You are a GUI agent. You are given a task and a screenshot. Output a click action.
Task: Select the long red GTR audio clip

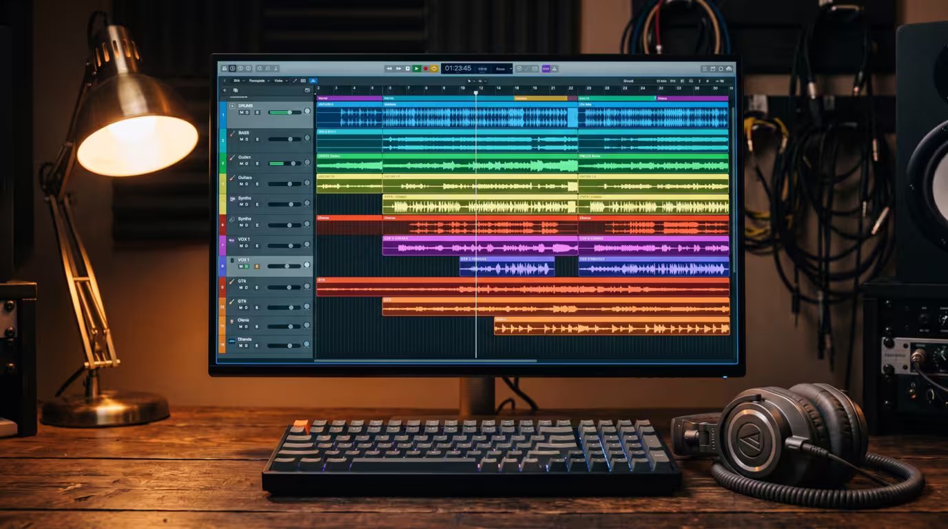523,287
